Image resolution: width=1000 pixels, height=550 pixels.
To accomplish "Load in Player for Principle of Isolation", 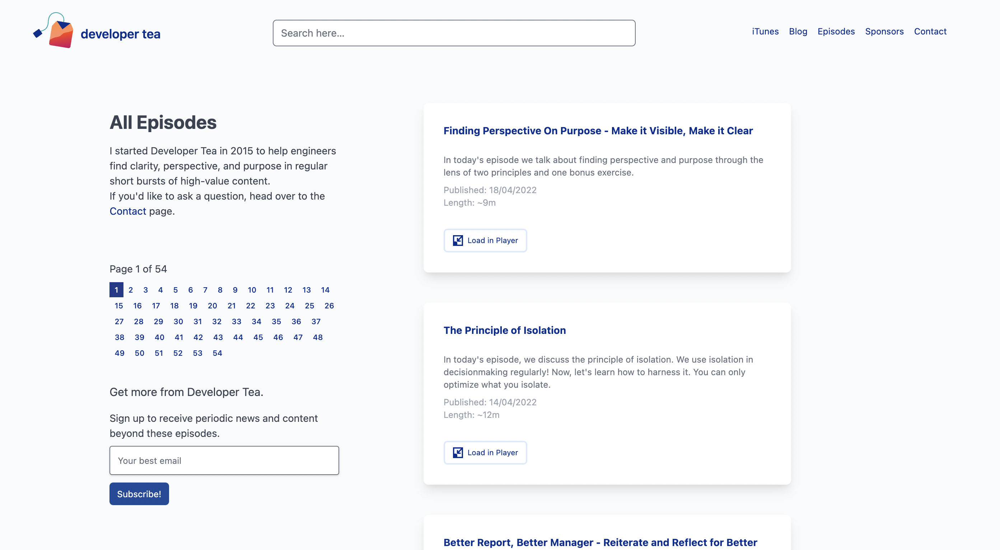I will tap(485, 452).
